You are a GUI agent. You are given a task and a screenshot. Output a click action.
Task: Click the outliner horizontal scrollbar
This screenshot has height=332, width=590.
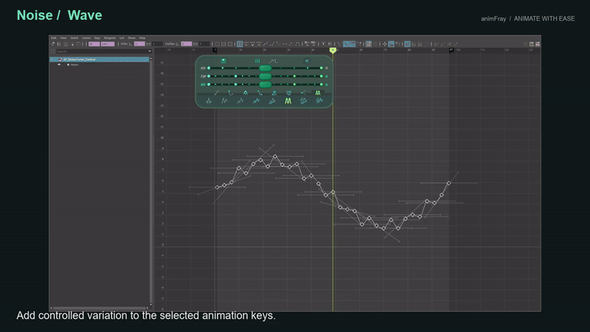point(100,308)
